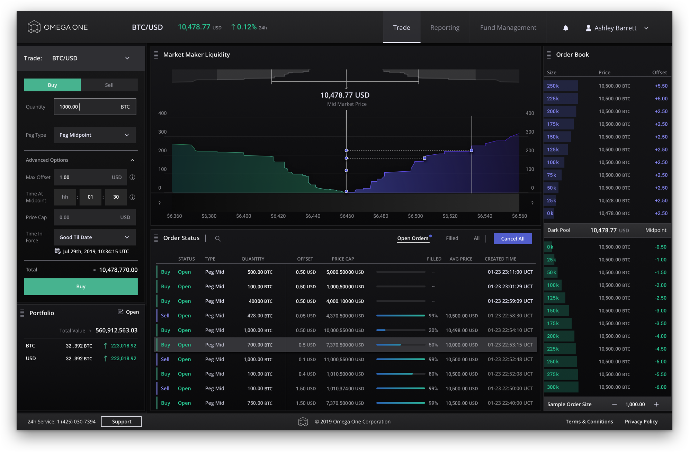
Task: Open the Privacy Policy link
Action: coord(641,422)
